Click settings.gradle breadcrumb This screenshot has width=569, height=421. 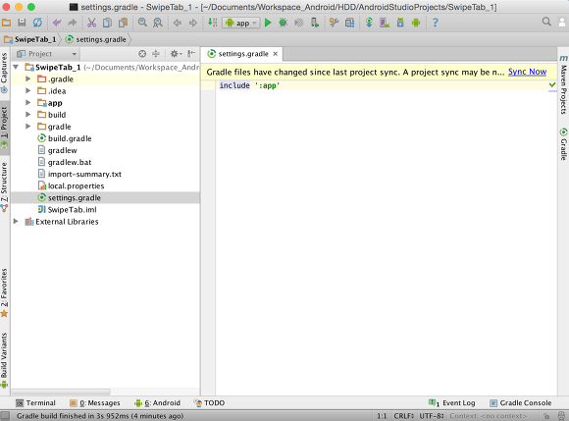click(x=96, y=39)
